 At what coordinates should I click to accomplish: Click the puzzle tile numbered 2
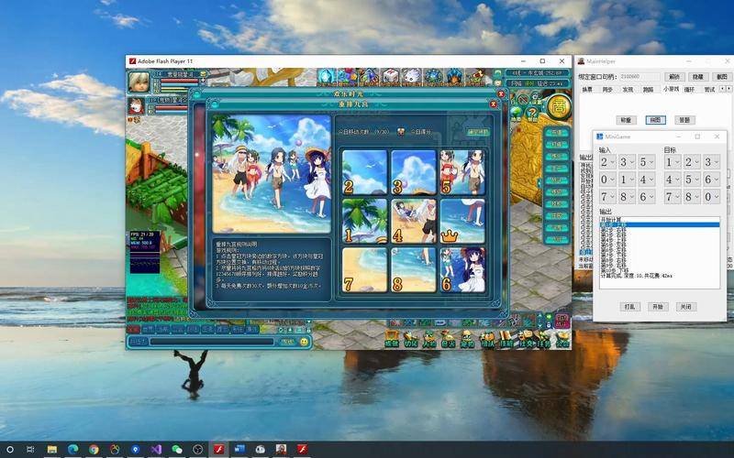[x=364, y=172]
